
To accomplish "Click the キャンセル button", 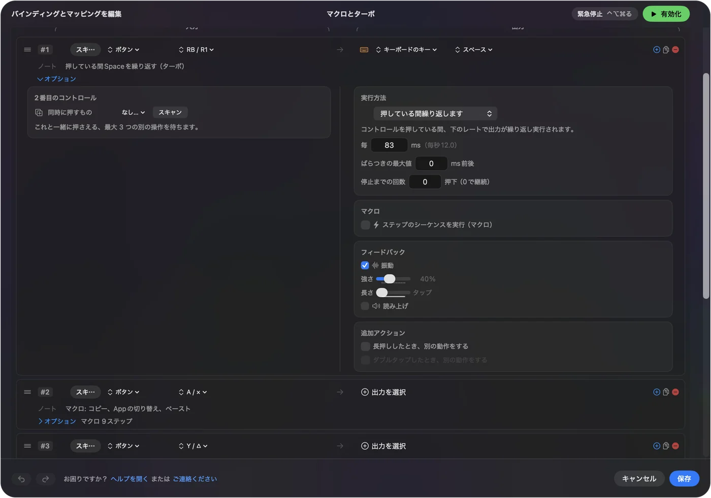I will (639, 479).
